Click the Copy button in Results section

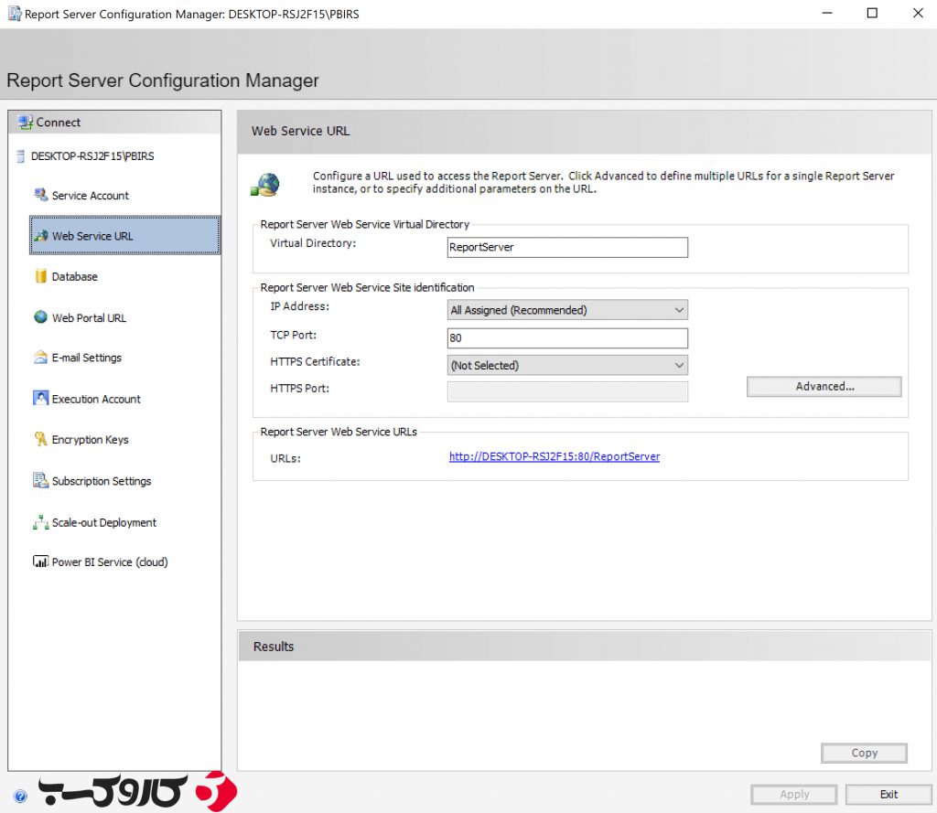[863, 753]
